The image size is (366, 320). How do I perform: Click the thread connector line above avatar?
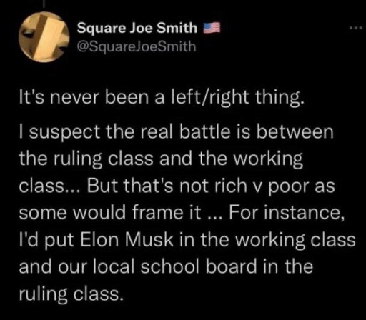tap(45, 3)
